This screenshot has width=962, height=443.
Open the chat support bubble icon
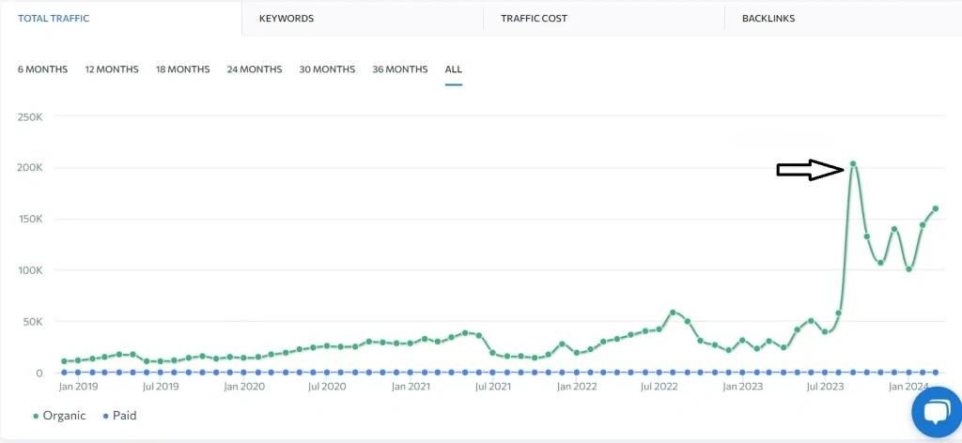click(937, 412)
